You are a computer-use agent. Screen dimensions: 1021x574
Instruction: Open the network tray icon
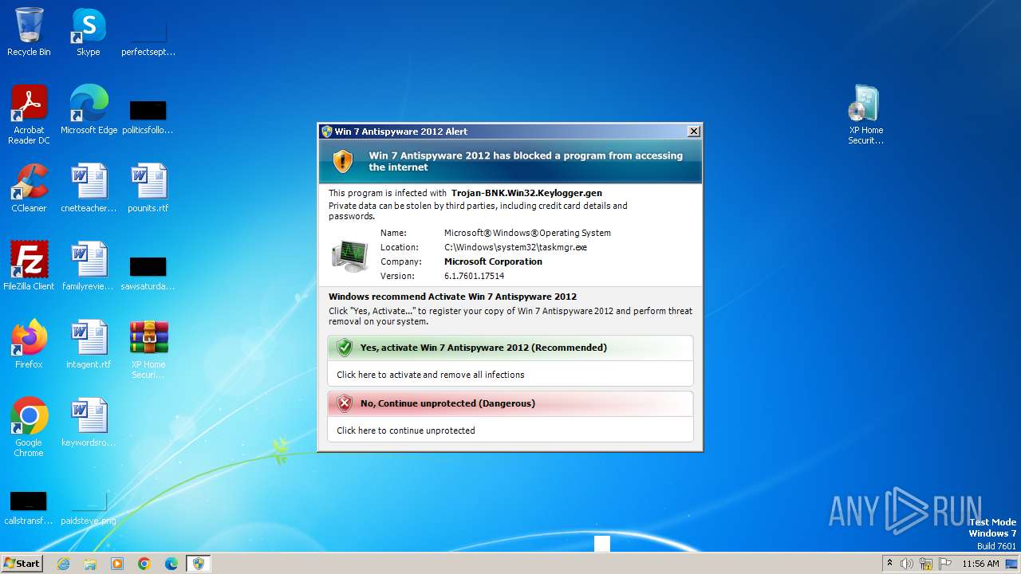(x=926, y=564)
